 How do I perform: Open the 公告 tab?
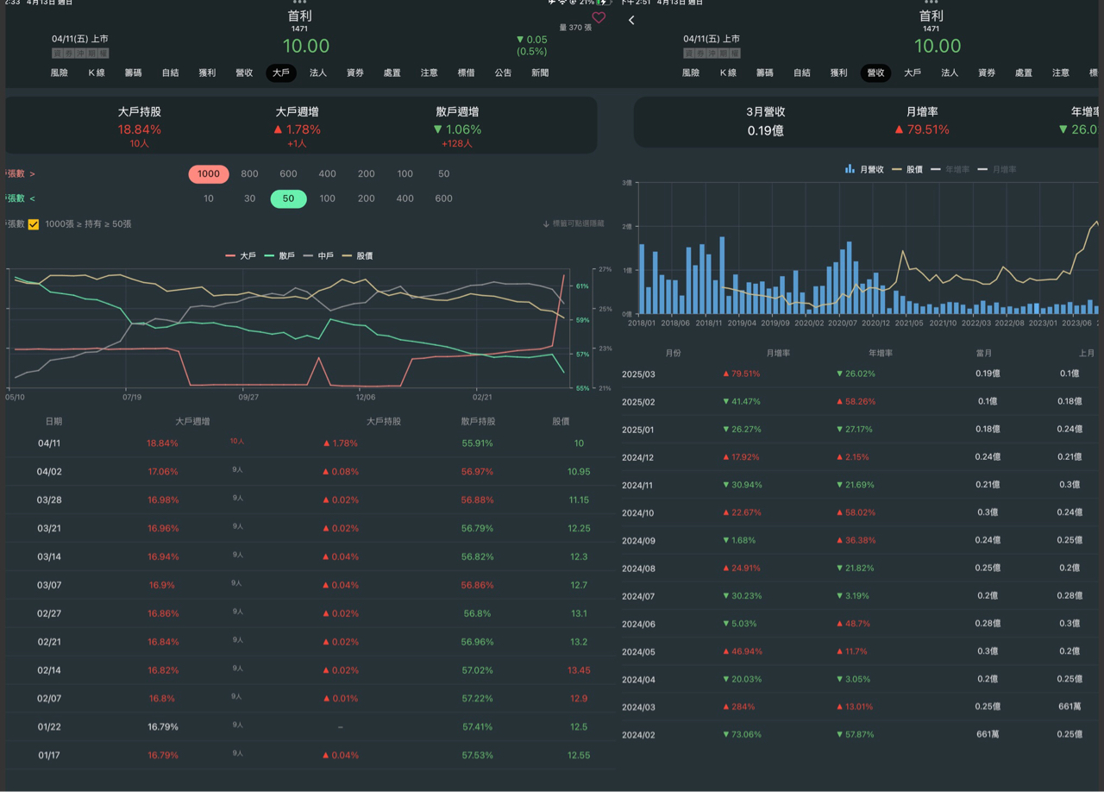pyautogui.click(x=504, y=73)
